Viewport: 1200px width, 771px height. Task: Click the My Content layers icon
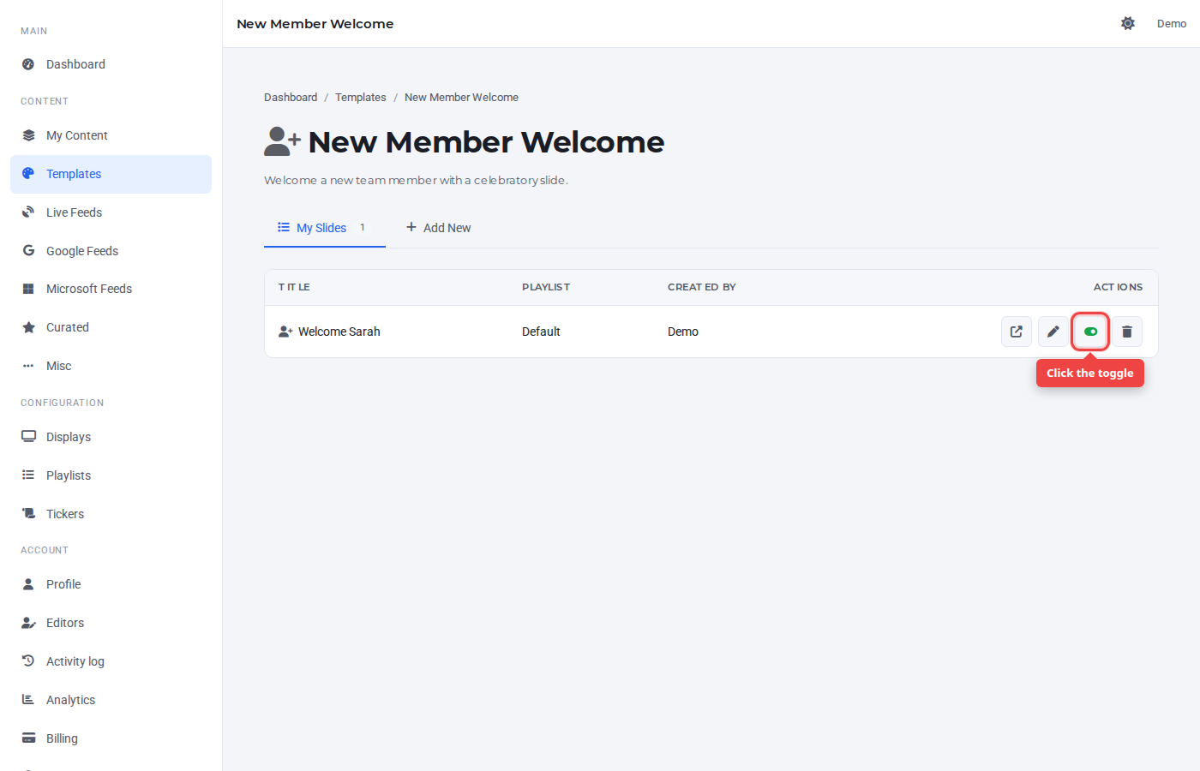click(x=28, y=135)
